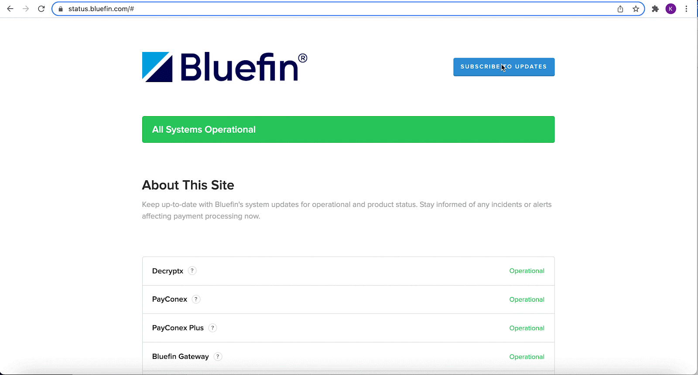Click Operational status in the PayConex Plus row

click(x=527, y=328)
